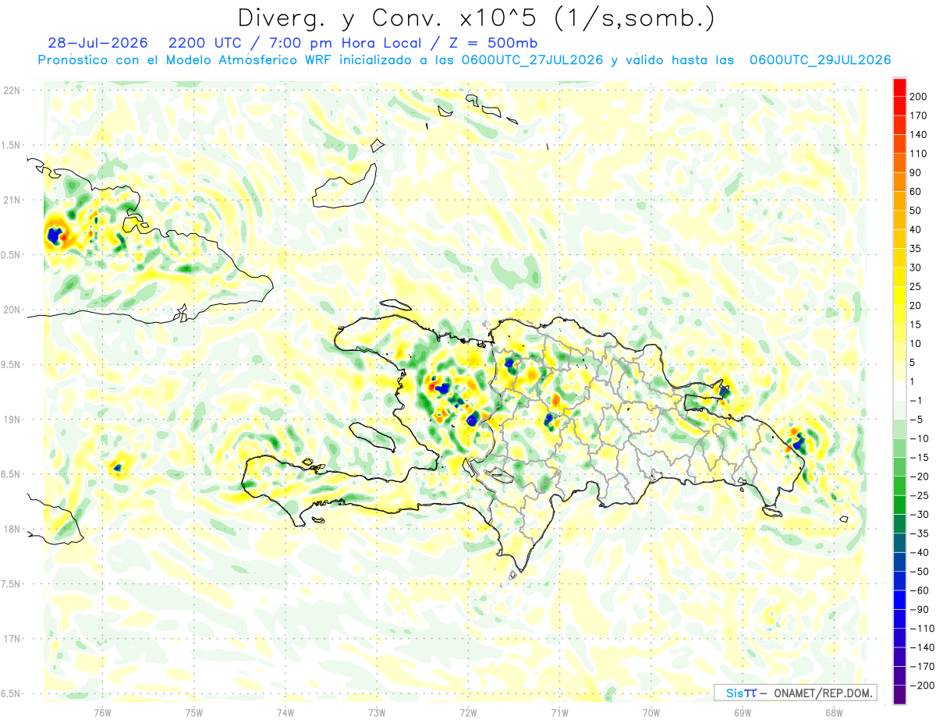Click latitude label '20N'
This screenshot has height=723, width=936.
12,310
